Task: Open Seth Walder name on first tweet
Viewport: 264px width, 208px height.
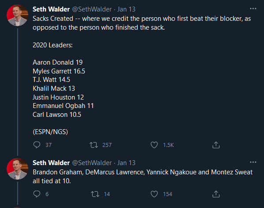Action: (51, 9)
